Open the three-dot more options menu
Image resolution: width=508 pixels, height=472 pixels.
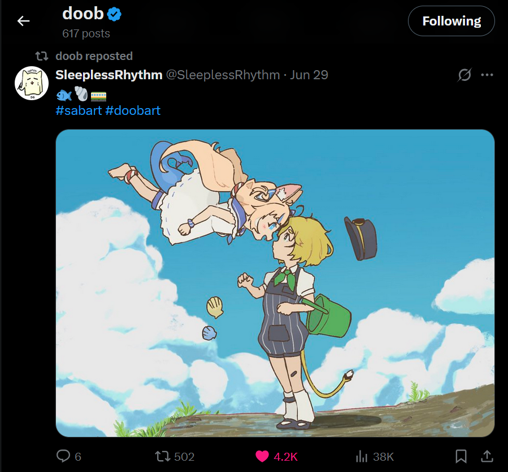pos(487,75)
